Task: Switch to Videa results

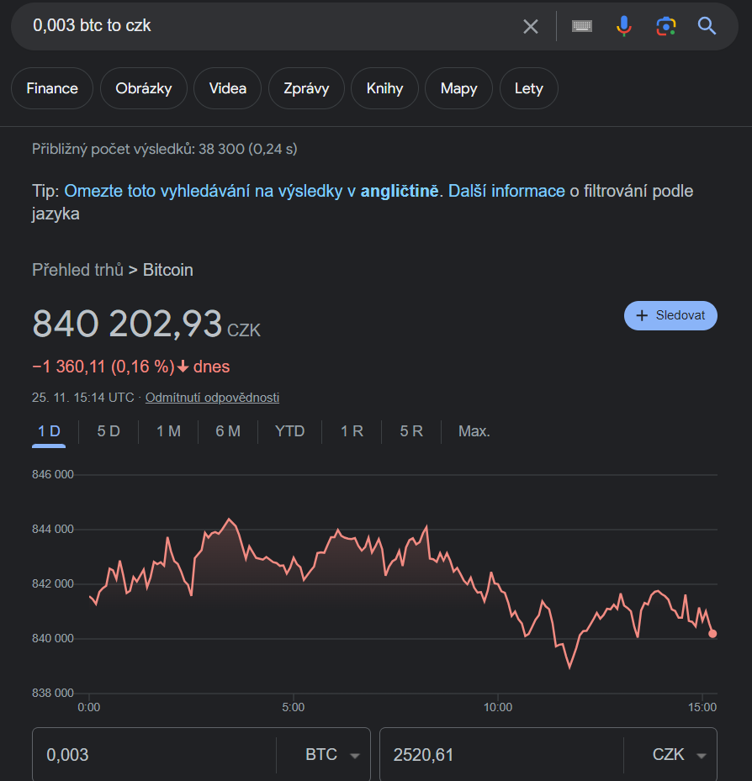Action: click(x=227, y=88)
